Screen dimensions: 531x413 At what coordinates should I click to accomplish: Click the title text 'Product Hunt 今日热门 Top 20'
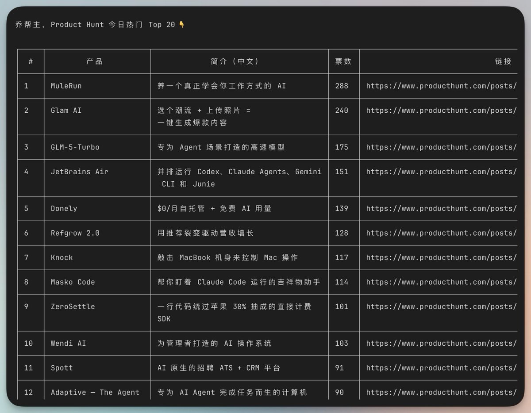coord(113,25)
